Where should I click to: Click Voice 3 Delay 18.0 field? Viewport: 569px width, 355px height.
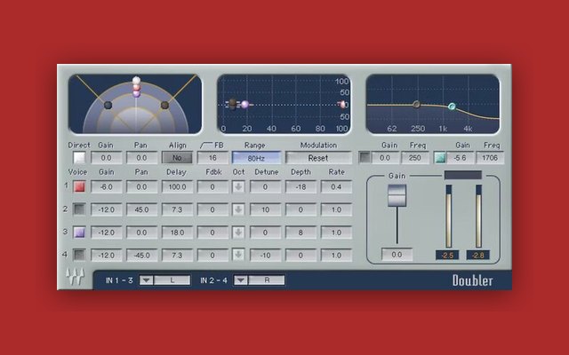177,233
